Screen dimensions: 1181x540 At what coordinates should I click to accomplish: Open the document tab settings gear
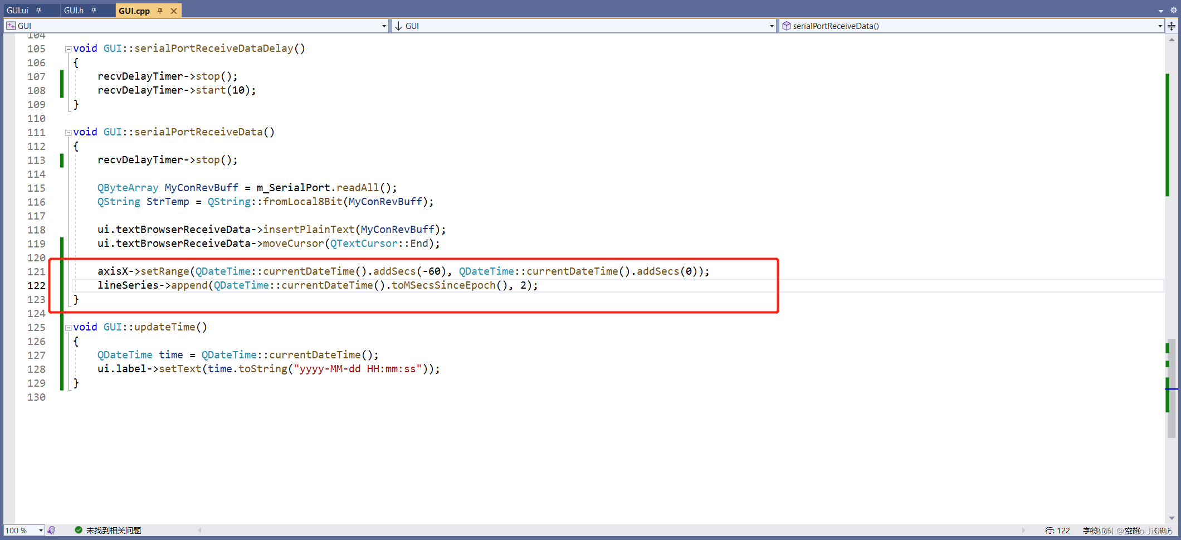pyautogui.click(x=1173, y=11)
